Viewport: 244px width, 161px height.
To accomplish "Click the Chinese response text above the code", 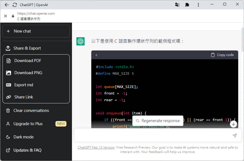I will 138,41.
